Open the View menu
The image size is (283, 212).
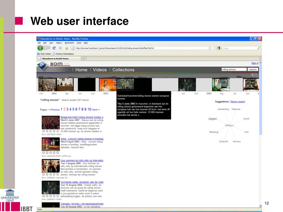[x=51, y=43]
